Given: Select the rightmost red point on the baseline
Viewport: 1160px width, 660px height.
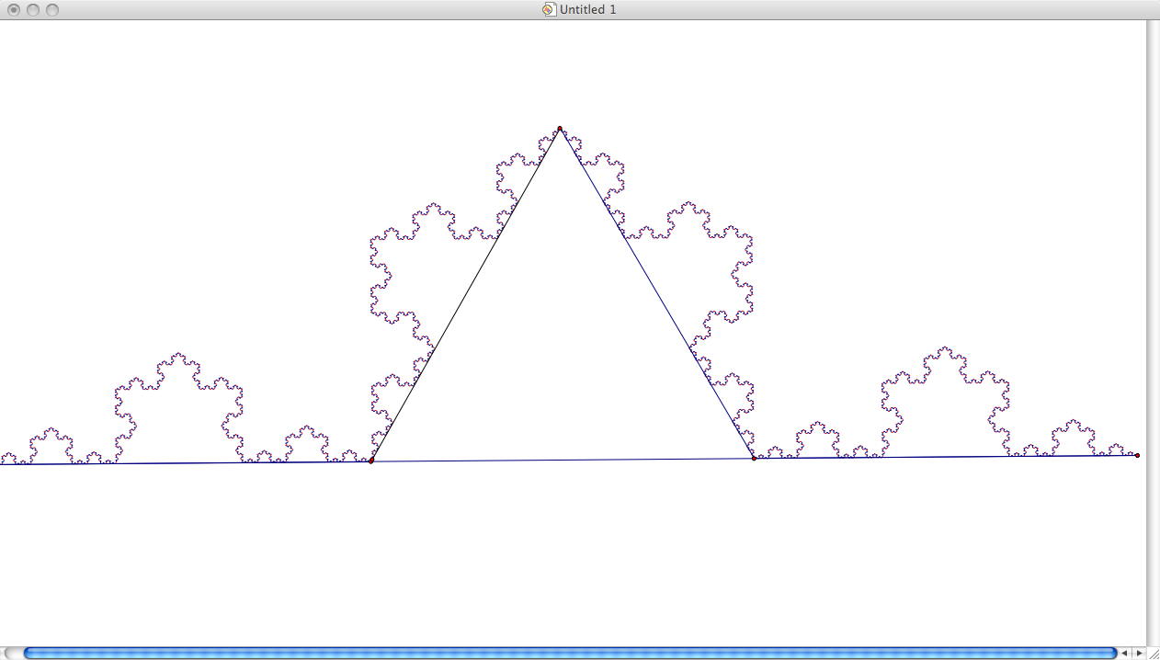Looking at the screenshot, I should tap(1137, 454).
